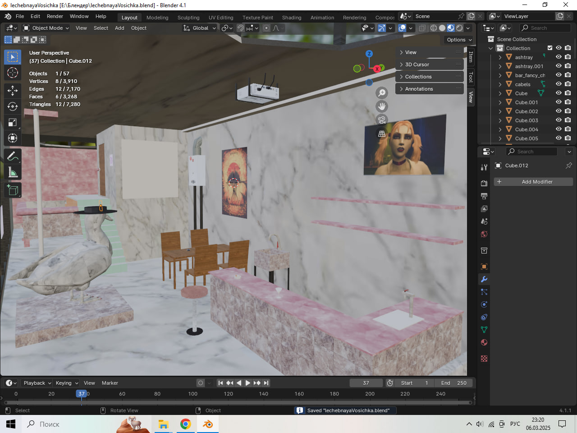
Task: Disable rendering for Cube.001 camera icon
Action: coord(568,102)
